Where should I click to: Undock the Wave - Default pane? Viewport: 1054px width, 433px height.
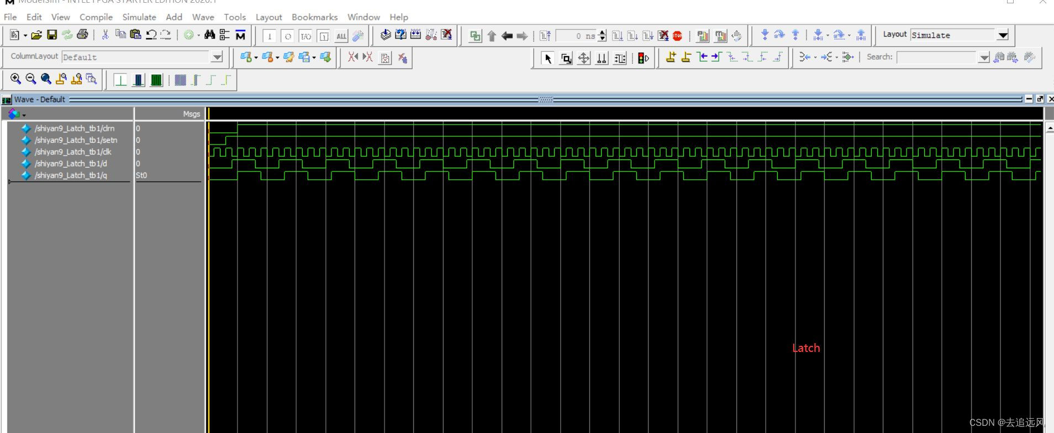click(1040, 99)
